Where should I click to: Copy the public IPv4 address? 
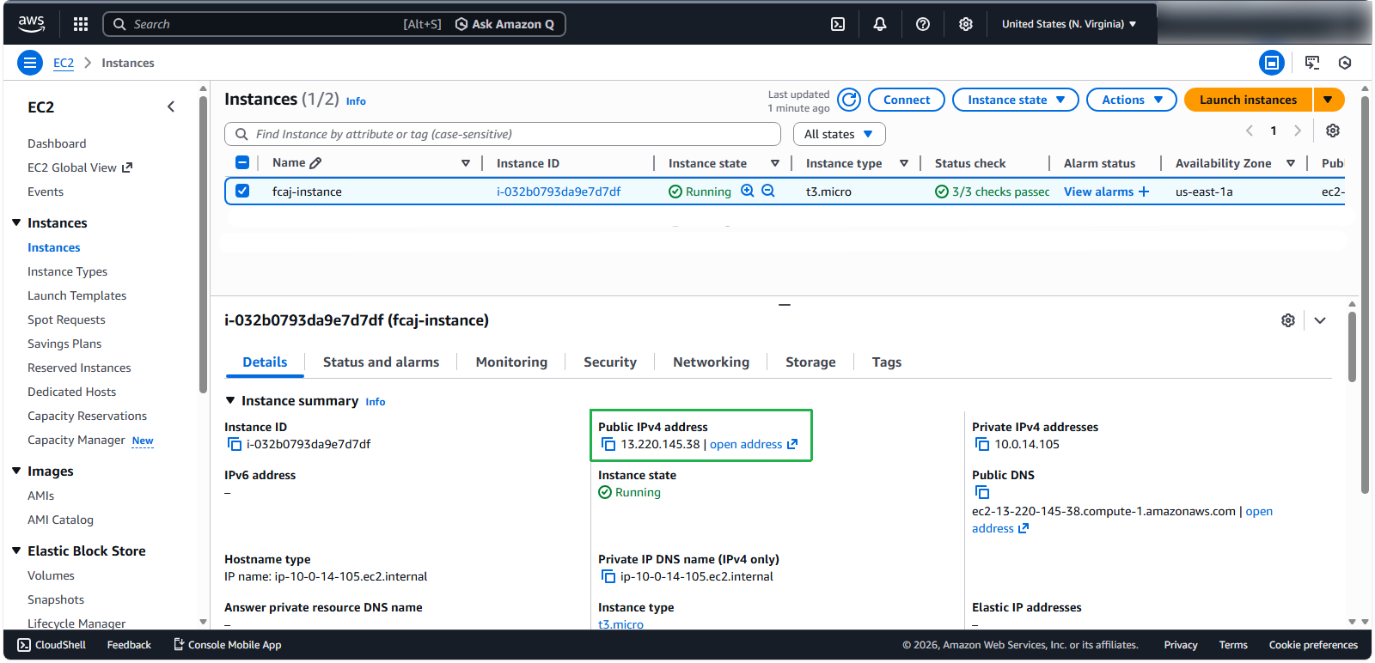click(608, 444)
